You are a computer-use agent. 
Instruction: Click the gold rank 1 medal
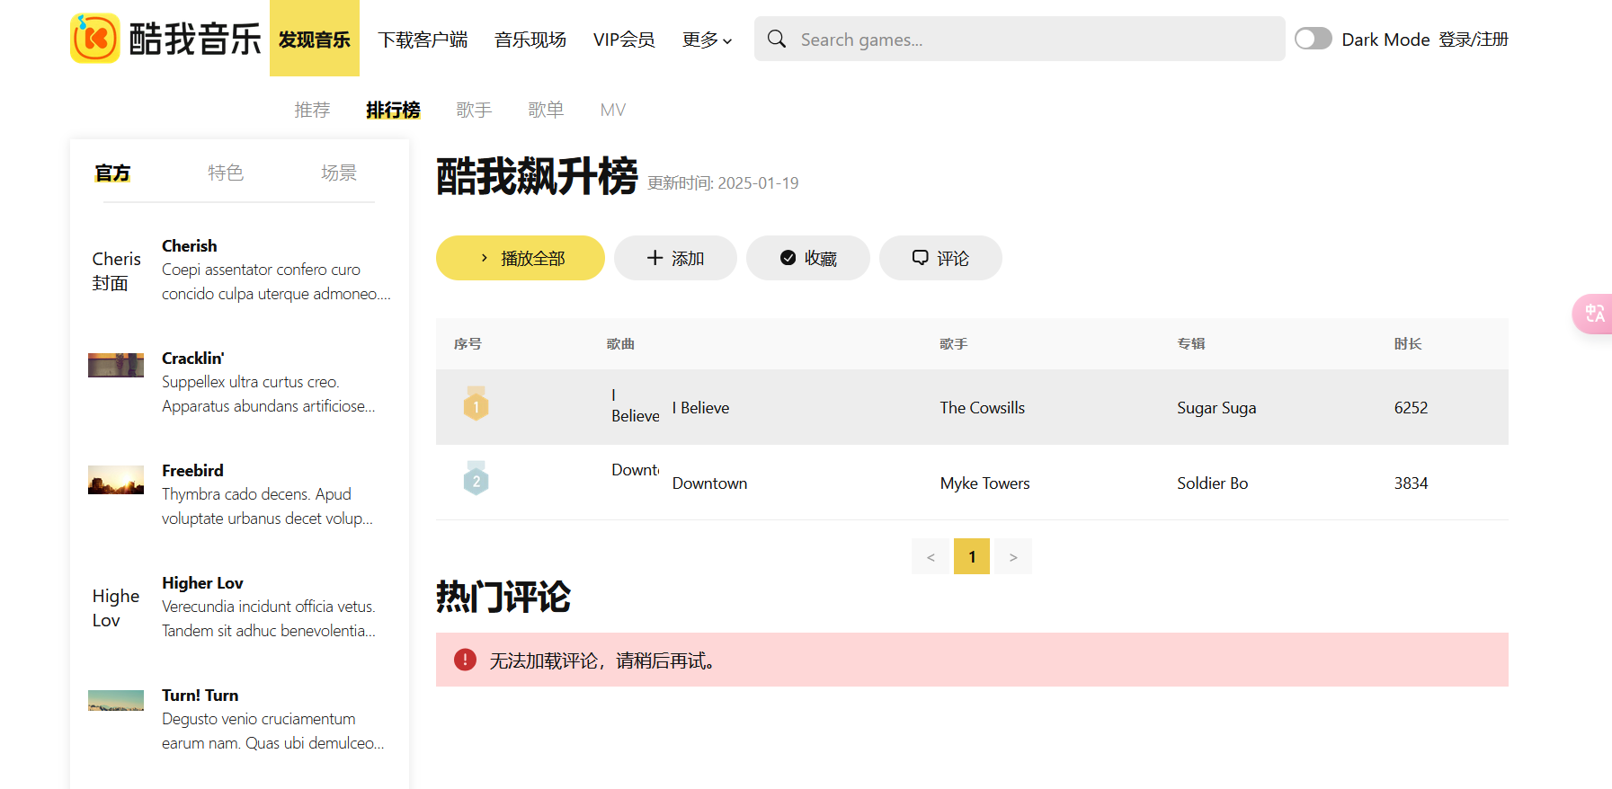476,404
